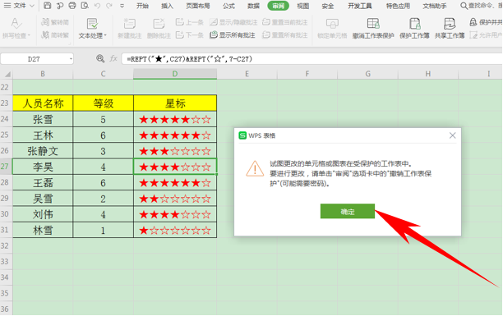Viewport: 503px width, 316px height.
Task: Click the select-all corner triangle
Action: 7,75
